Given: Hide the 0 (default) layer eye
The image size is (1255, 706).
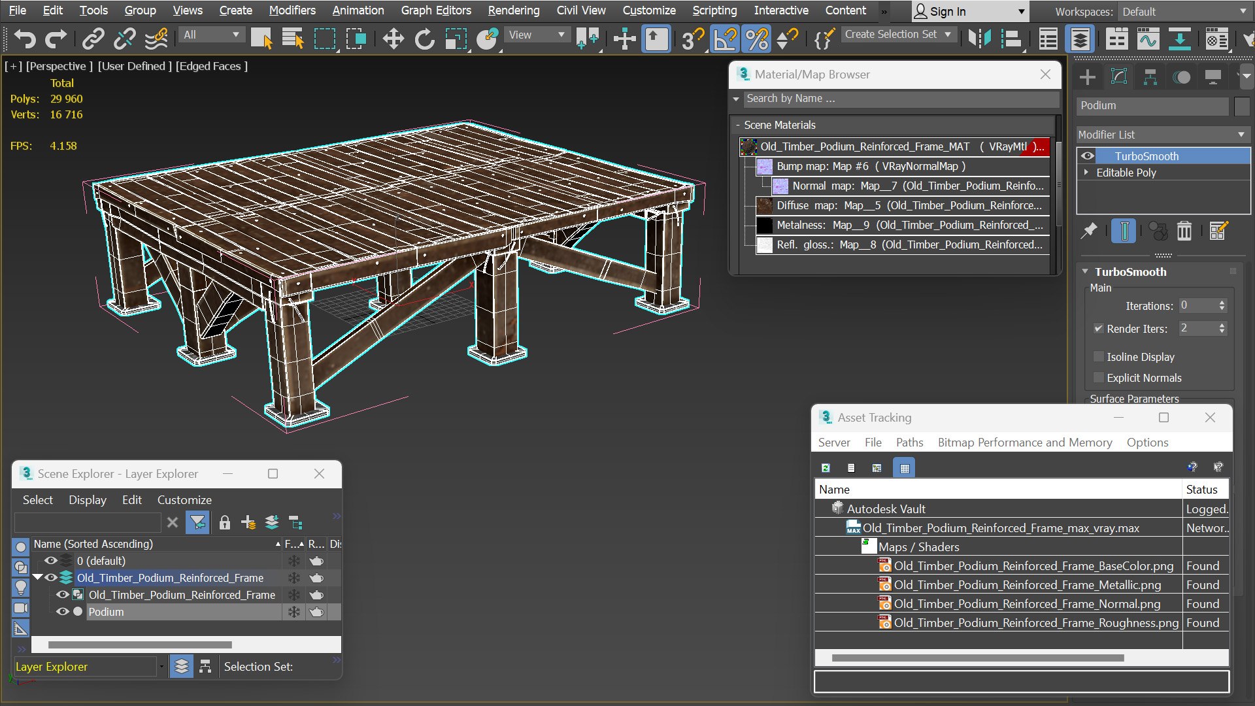Looking at the screenshot, I should click(x=50, y=560).
